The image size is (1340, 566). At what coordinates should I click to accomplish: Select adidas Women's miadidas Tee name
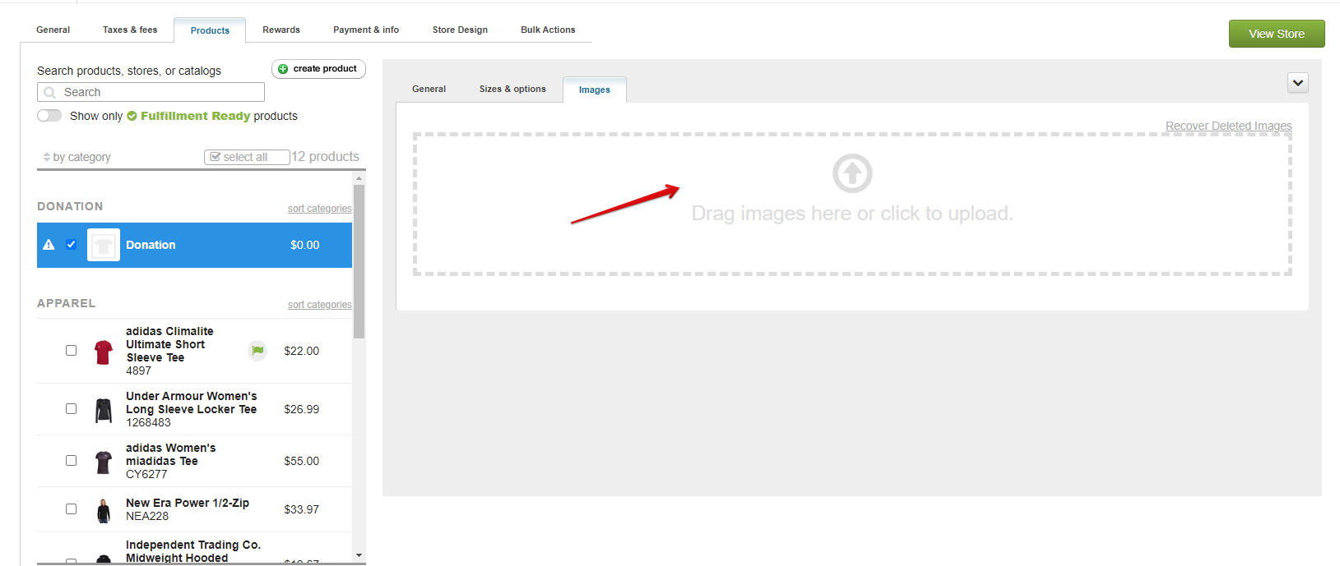(170, 454)
